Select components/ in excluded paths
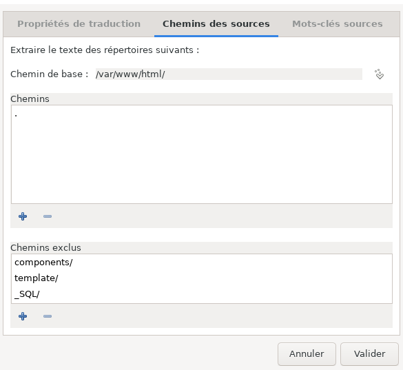The height and width of the screenshot is (370, 403). [201, 263]
